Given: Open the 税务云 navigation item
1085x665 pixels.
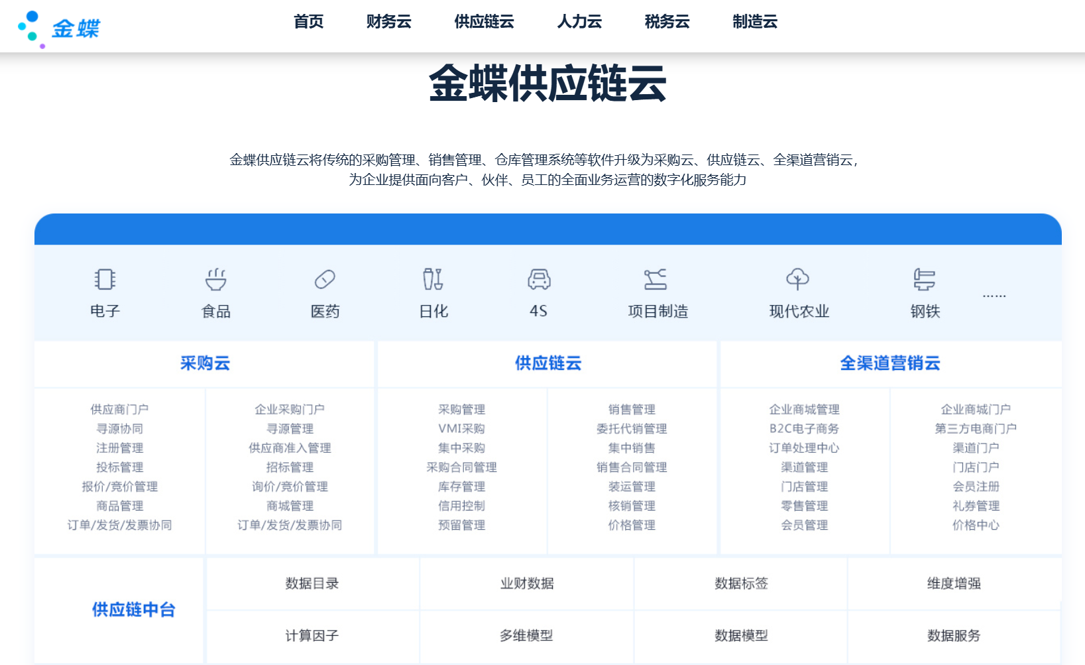Looking at the screenshot, I should point(667,22).
